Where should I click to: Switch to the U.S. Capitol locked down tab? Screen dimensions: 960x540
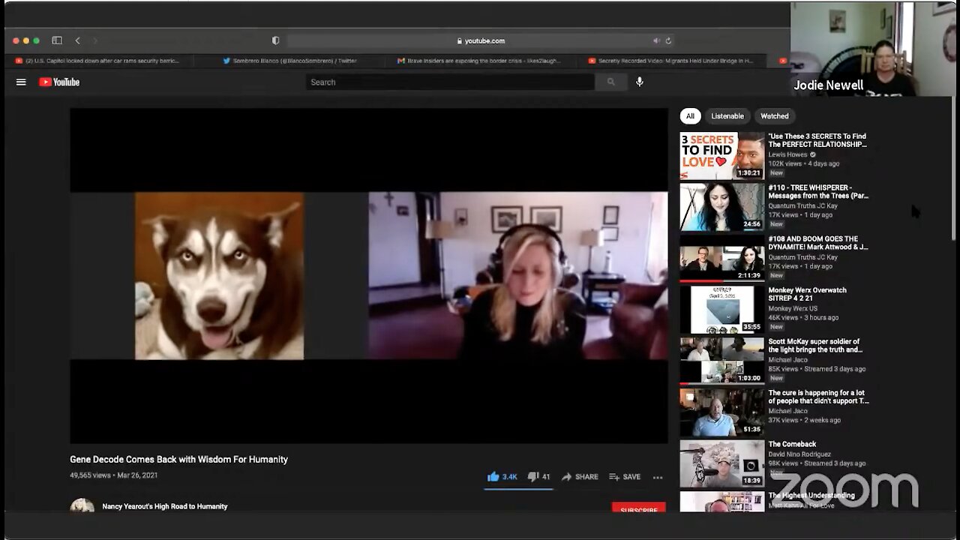[100, 61]
